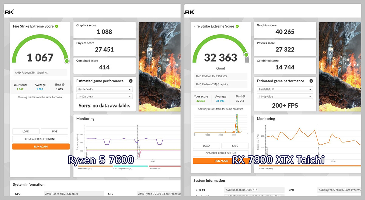Open 1440p Ultra dropdown in right window
This screenshot has width=365, height=200.
285,96
